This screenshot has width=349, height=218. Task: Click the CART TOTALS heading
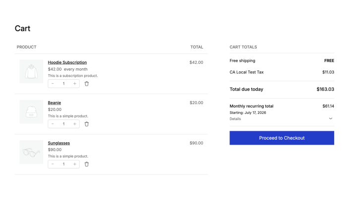243,47
